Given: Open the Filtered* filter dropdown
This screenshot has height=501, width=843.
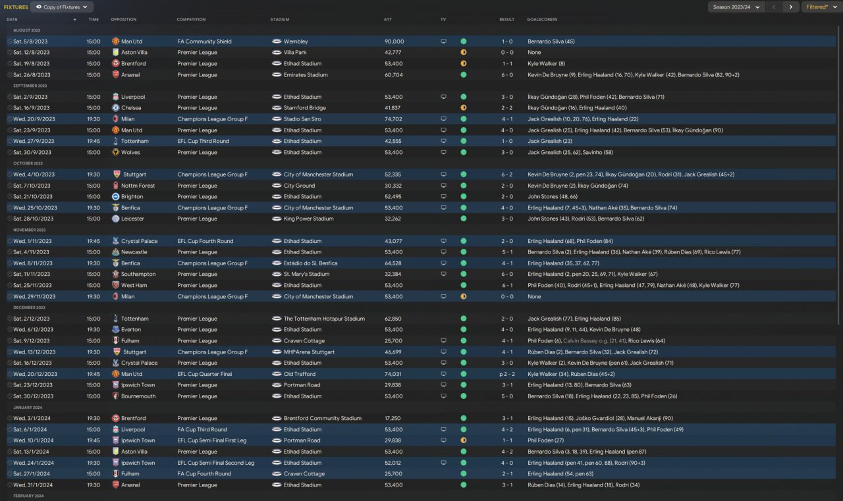Looking at the screenshot, I should click(x=821, y=7).
